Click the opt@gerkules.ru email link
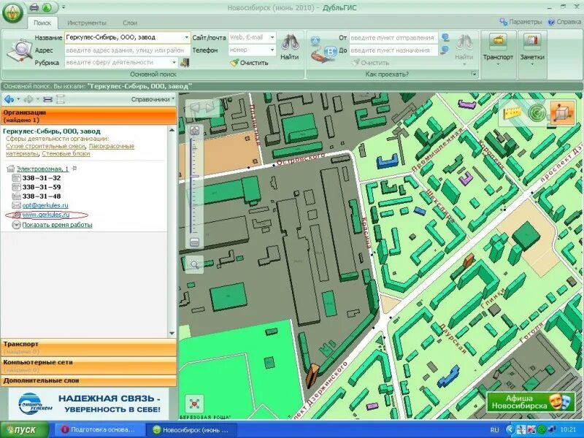The image size is (584, 438). pos(45,205)
